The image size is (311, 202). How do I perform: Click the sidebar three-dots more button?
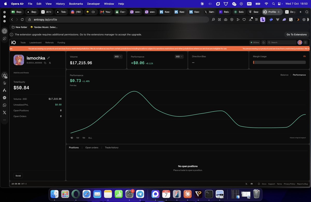(4, 120)
